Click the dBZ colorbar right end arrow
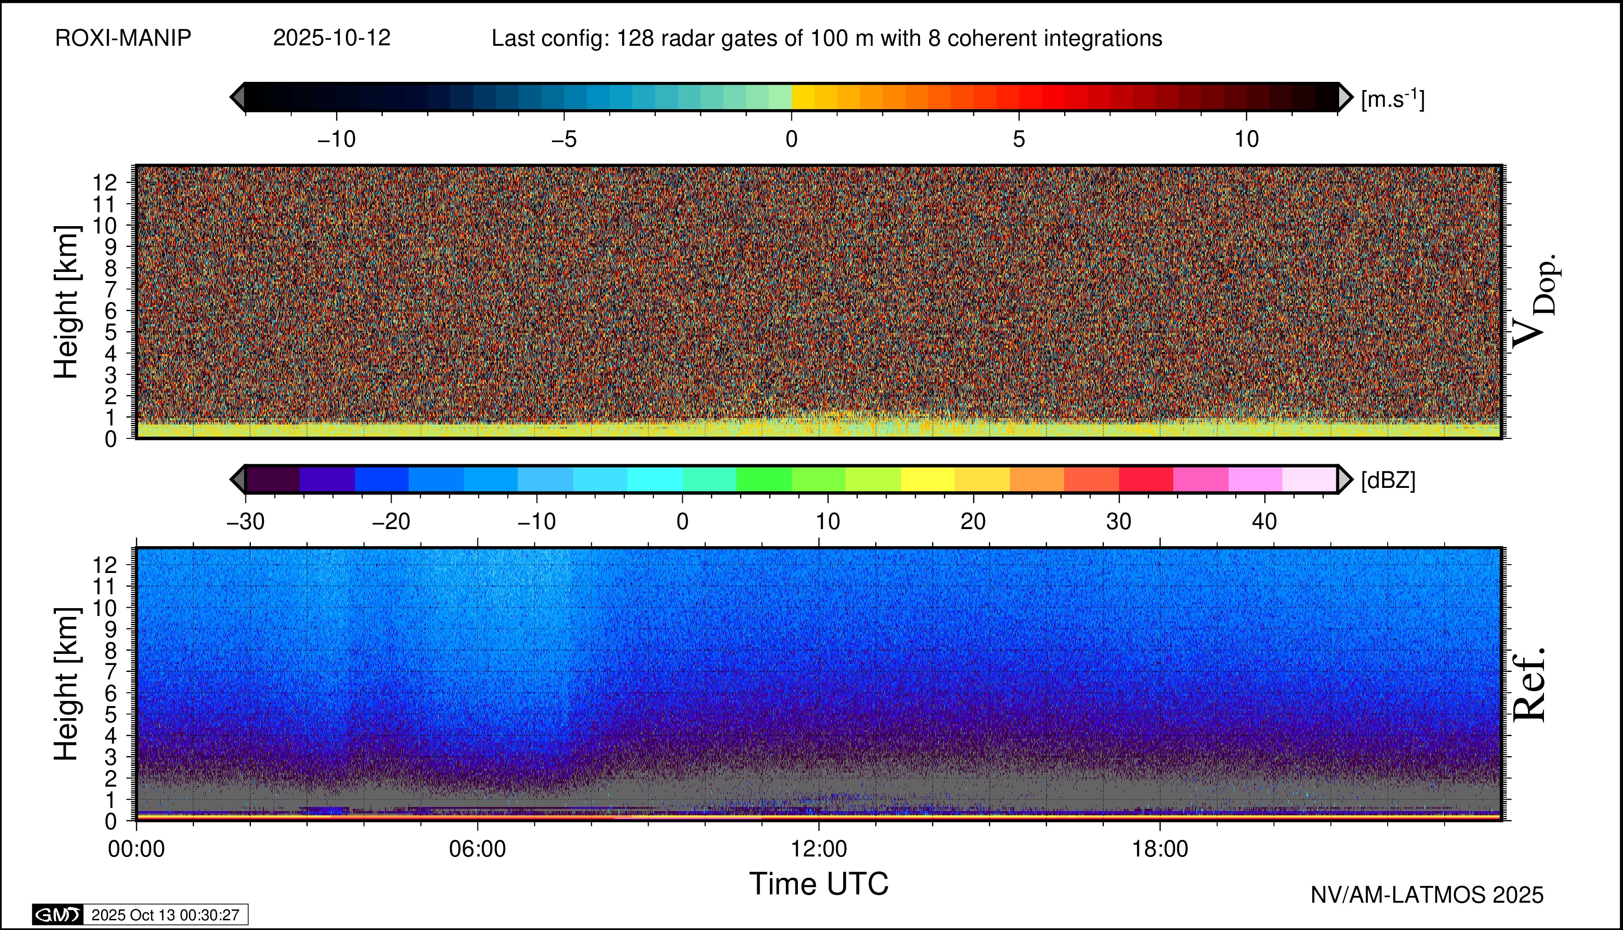This screenshot has height=930, width=1623. pos(1345,479)
